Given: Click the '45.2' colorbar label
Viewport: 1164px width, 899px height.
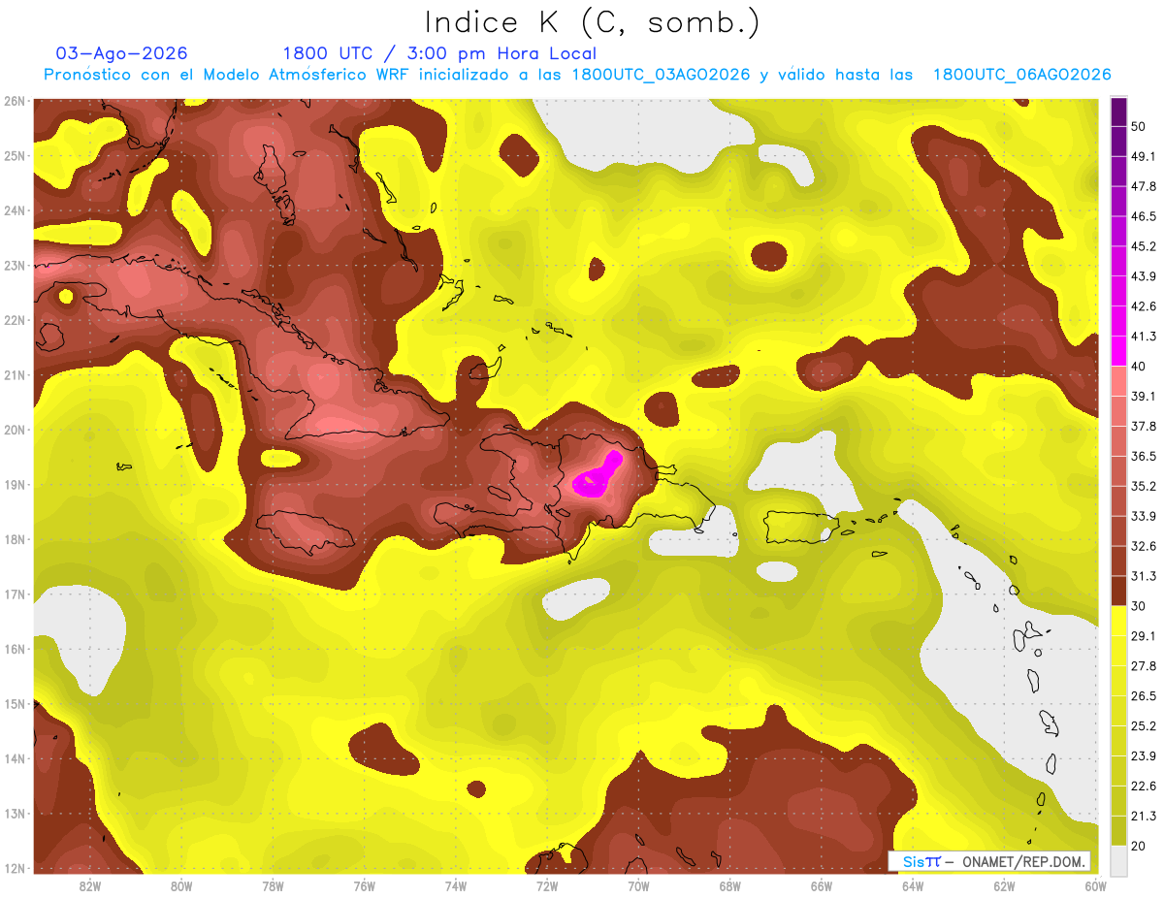Looking at the screenshot, I should pyautogui.click(x=1144, y=246).
